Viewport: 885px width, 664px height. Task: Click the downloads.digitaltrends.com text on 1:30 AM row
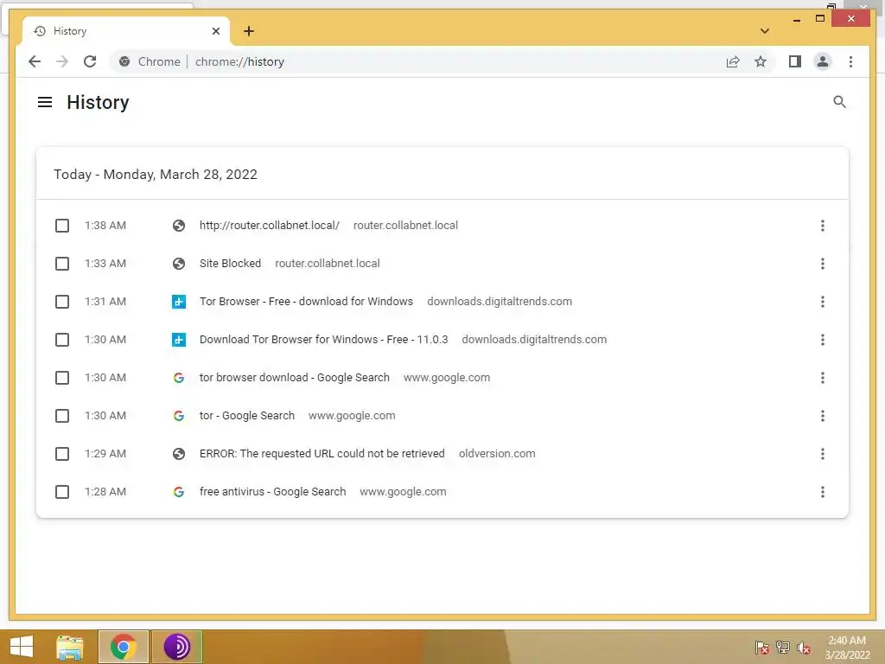(x=534, y=339)
